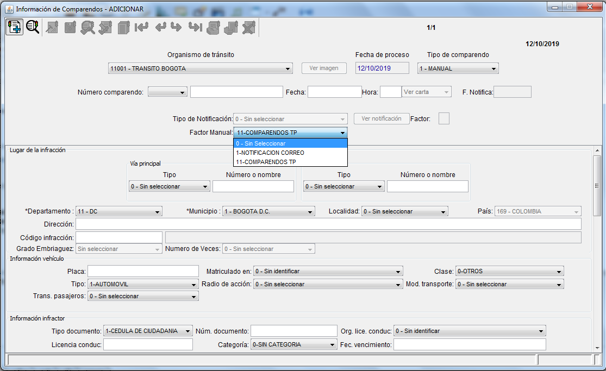The width and height of the screenshot is (606, 371).
Task: Click the copy documents toolbar icon
Action: click(x=124, y=27)
